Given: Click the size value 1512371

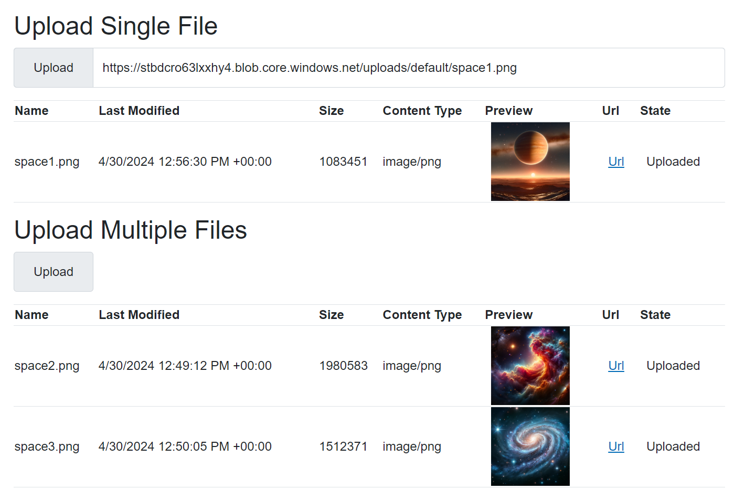Looking at the screenshot, I should (x=344, y=446).
